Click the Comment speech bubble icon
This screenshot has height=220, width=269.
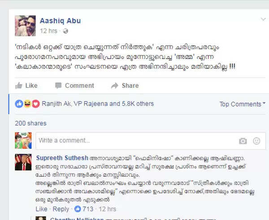tap(58, 86)
